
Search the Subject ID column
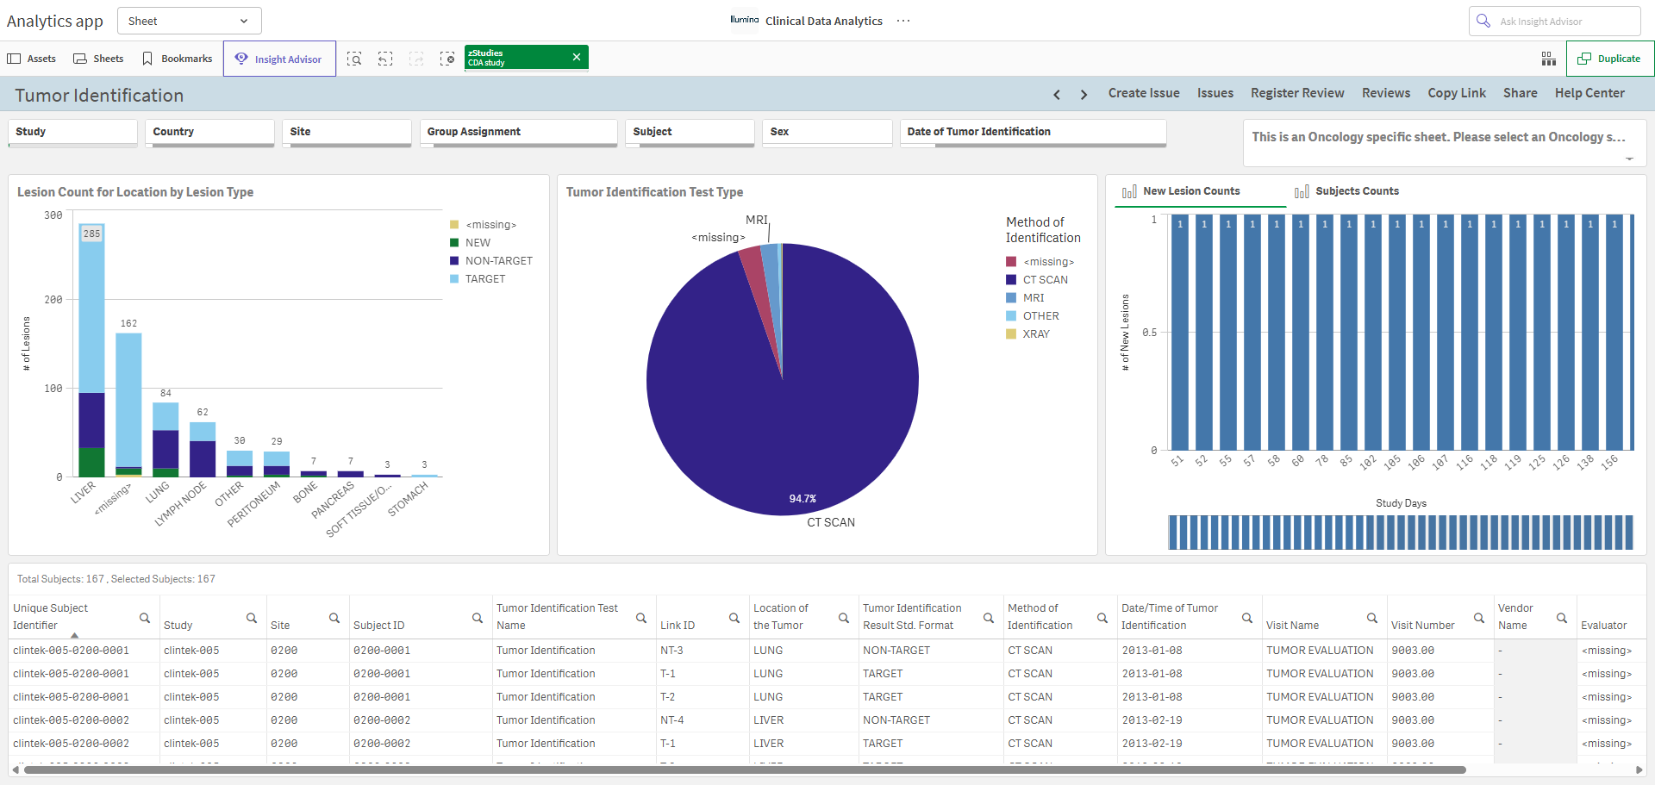478,618
